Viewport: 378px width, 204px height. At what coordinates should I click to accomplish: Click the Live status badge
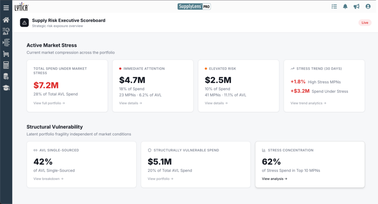coord(364,23)
